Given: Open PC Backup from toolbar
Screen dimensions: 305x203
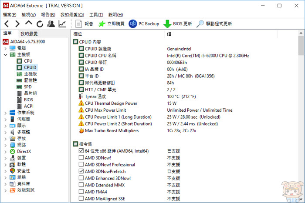Looking at the screenshot, I should click(144, 24).
